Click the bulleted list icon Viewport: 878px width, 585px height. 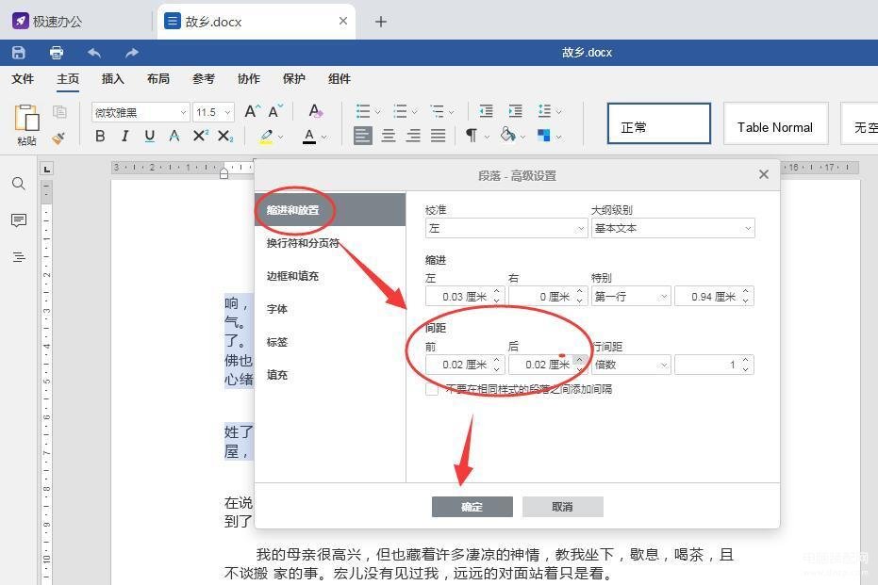pyautogui.click(x=363, y=111)
